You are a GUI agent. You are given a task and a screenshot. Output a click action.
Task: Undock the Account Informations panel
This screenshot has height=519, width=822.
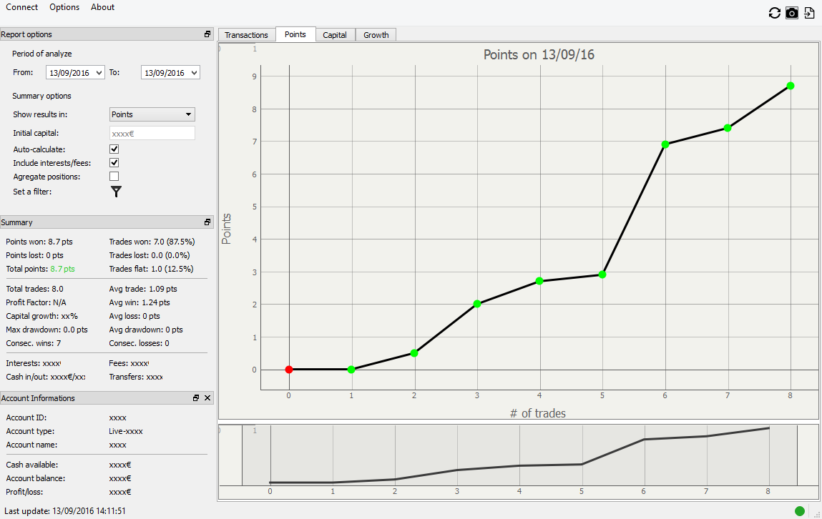196,398
